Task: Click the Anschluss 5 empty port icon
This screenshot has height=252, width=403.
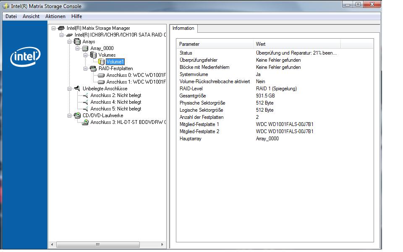Action: tap(86, 109)
